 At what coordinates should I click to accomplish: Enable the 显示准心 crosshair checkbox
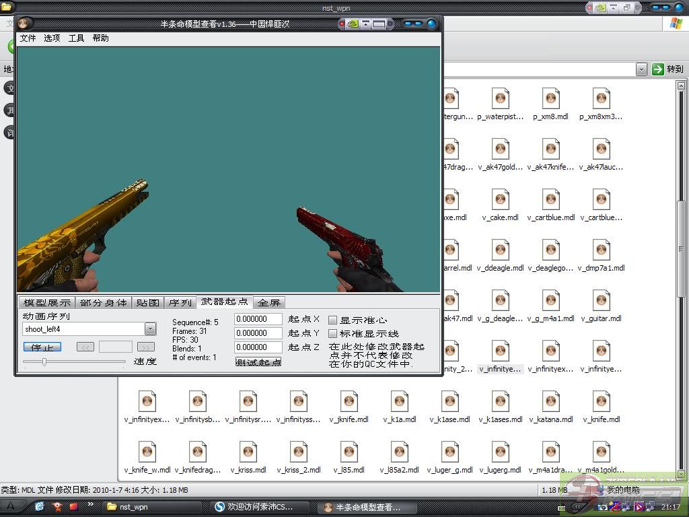click(332, 320)
